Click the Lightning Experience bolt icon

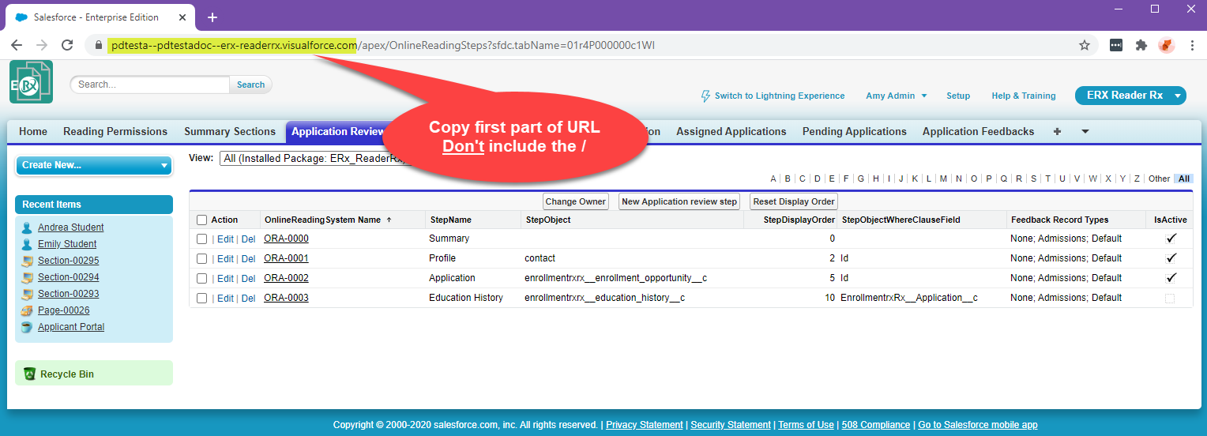tap(705, 96)
